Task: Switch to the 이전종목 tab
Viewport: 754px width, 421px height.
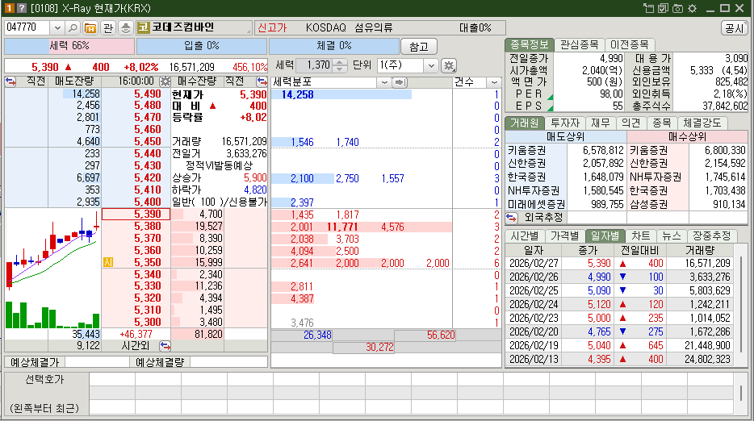Action: point(630,44)
